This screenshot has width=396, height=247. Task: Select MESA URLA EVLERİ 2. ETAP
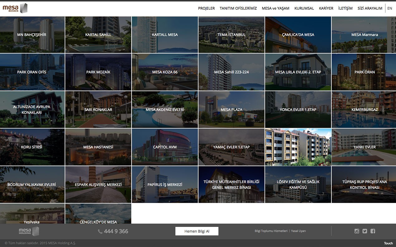[298, 72]
